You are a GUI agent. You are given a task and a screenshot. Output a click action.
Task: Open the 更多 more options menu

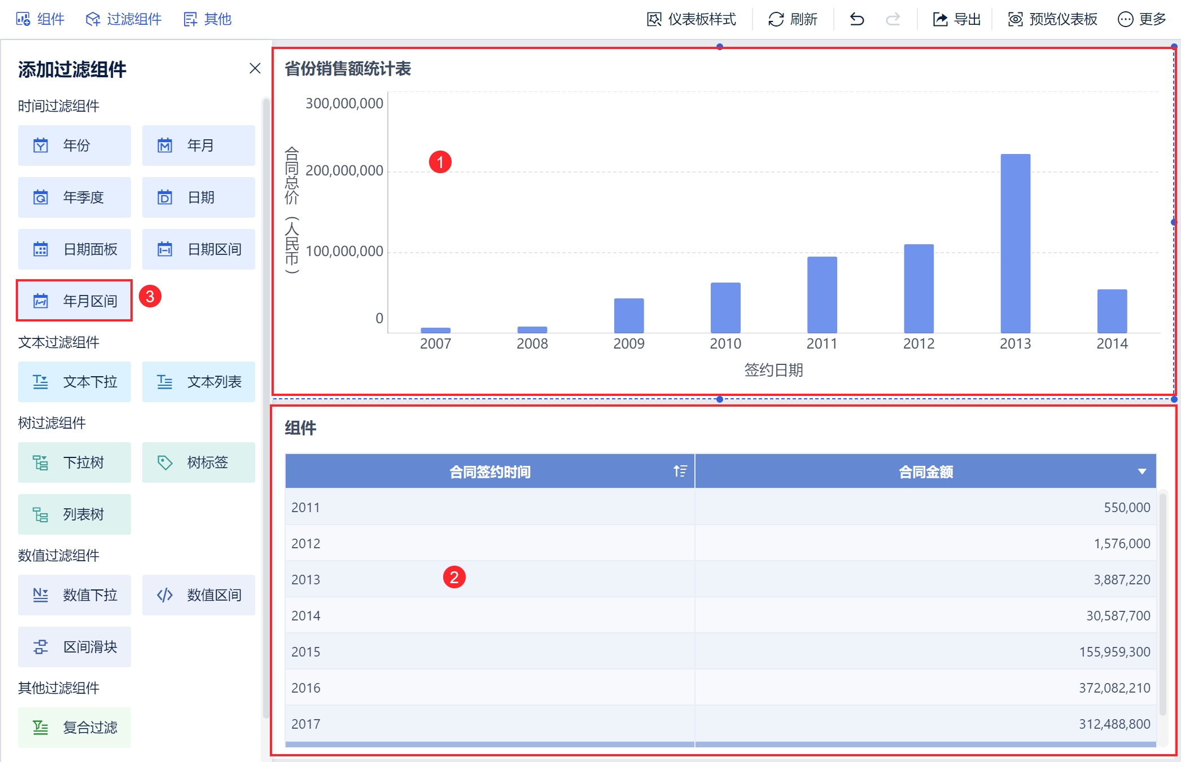1141,19
